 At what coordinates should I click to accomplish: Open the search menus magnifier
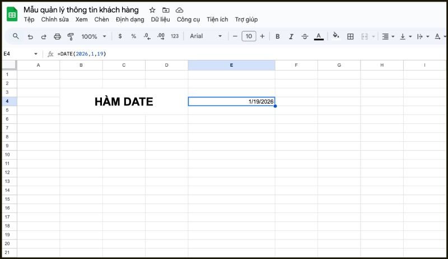(x=16, y=36)
